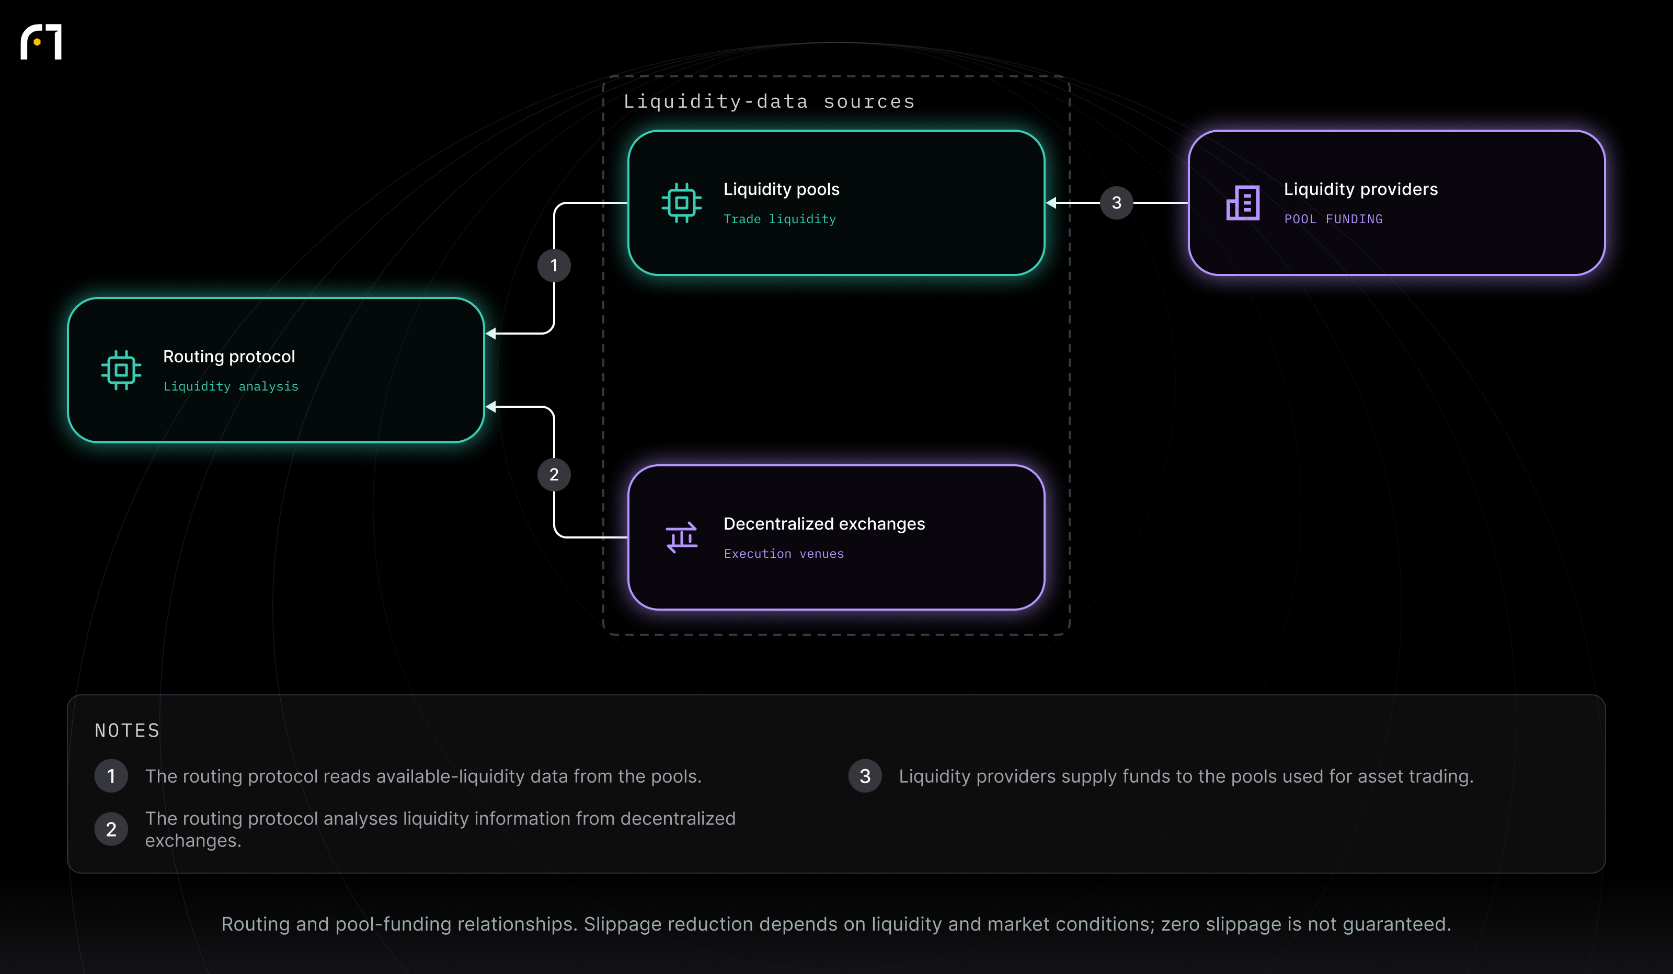Click note text about reading available-liquidity data
The image size is (1673, 974).
(423, 776)
